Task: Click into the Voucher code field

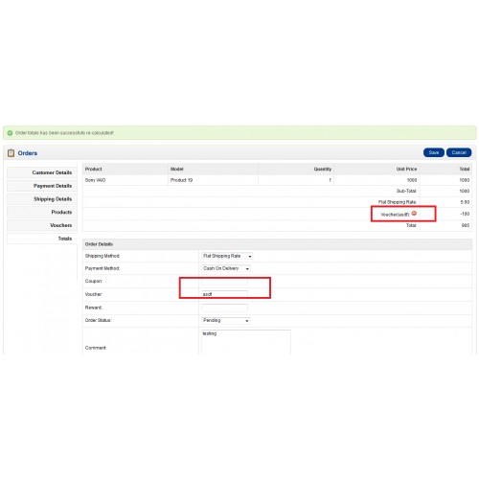Action: point(224,294)
